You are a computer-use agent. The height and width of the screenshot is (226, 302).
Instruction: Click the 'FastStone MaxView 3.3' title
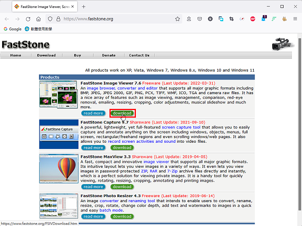(x=106, y=157)
